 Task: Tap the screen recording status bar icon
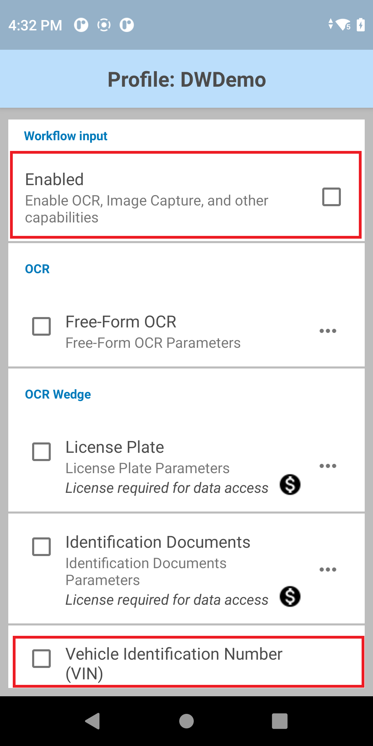coord(104,25)
